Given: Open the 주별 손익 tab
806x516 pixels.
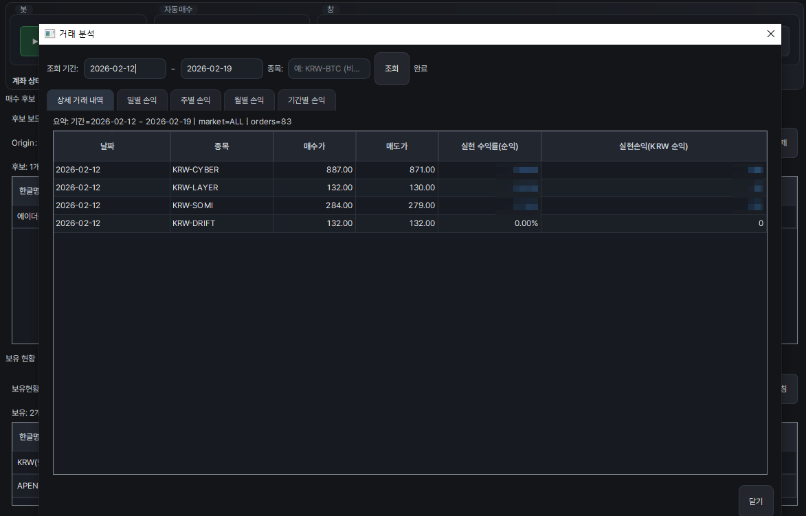Looking at the screenshot, I should tap(195, 100).
